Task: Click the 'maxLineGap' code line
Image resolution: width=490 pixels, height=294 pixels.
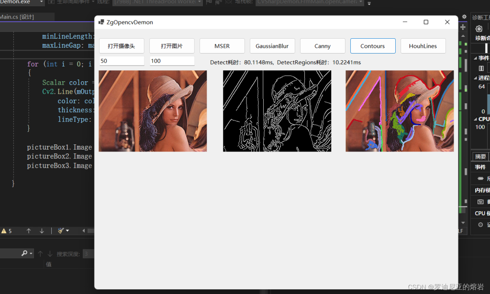Action: point(68,45)
